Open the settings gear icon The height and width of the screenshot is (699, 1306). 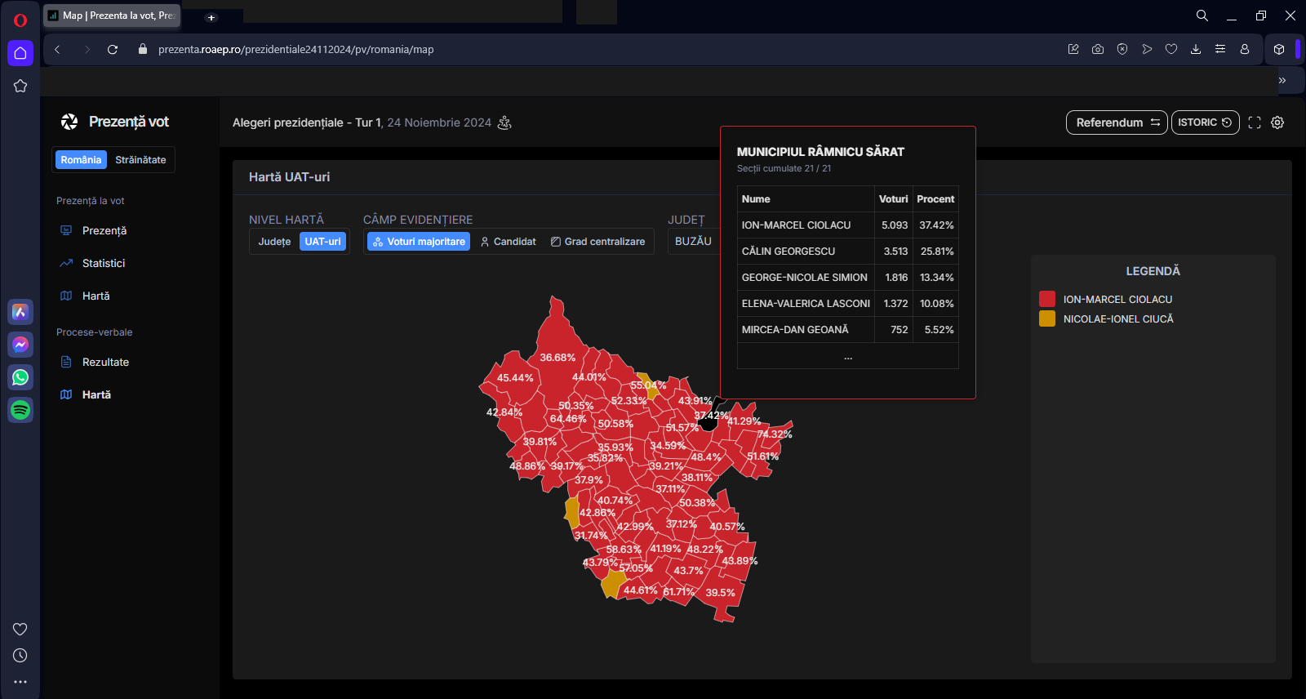coord(1277,122)
